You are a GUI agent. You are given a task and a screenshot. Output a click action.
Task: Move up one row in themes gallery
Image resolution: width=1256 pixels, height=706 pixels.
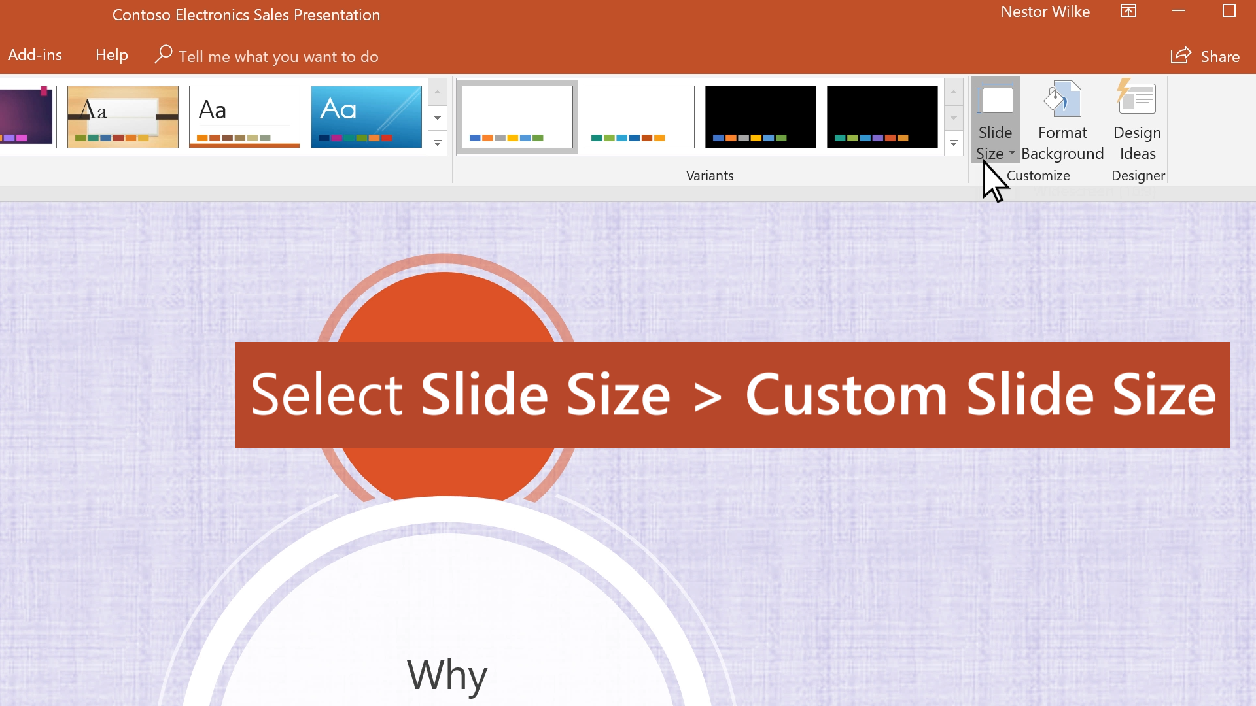point(438,92)
